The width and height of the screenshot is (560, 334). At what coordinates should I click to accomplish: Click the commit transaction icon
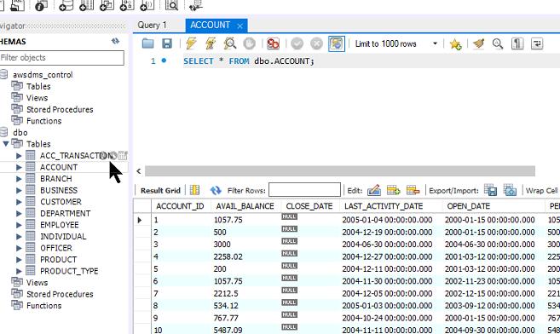click(297, 43)
